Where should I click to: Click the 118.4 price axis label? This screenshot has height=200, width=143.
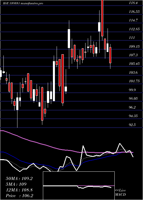133,3
